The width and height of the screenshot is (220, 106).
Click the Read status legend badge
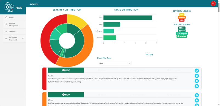(x=182, y=31)
